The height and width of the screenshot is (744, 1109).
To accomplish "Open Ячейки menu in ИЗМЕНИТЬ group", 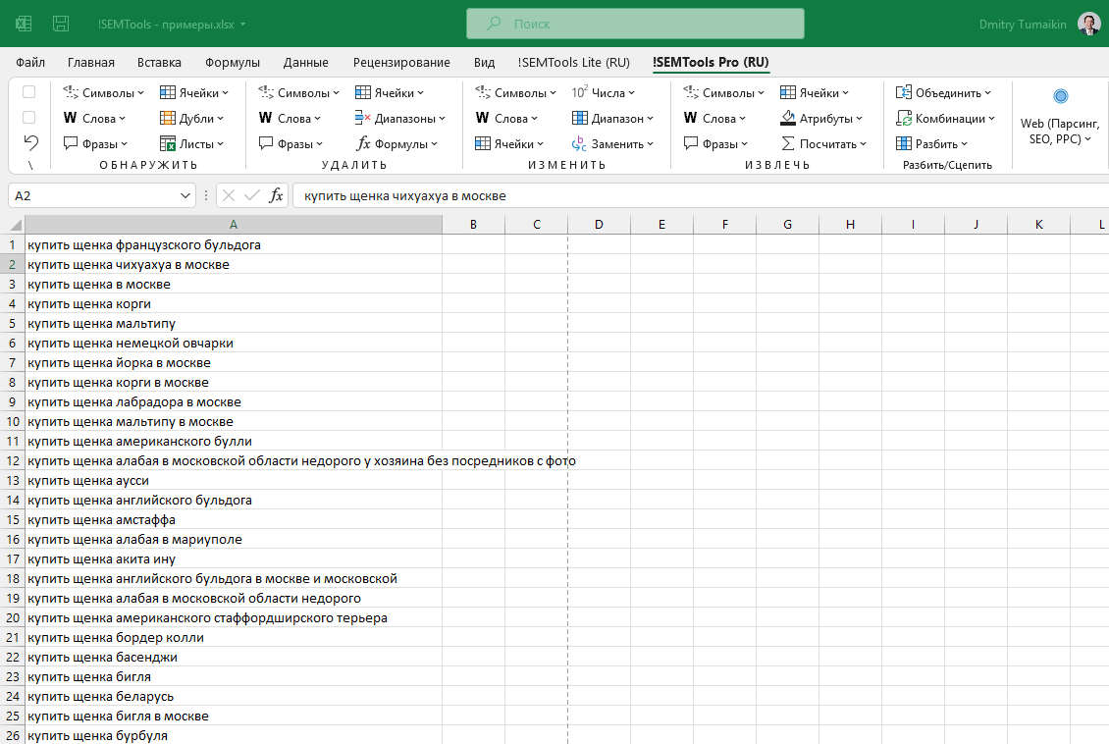I will click(509, 143).
